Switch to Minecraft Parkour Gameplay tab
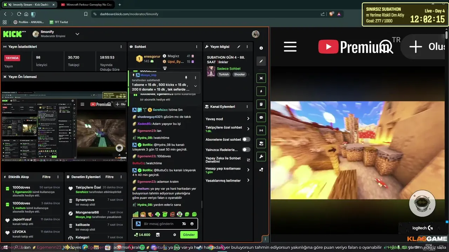 point(86,5)
